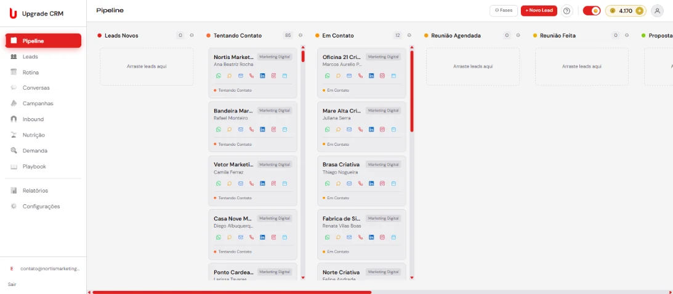Open the Nortis Marketing lead card title
The width and height of the screenshot is (673, 294).
pos(233,57)
